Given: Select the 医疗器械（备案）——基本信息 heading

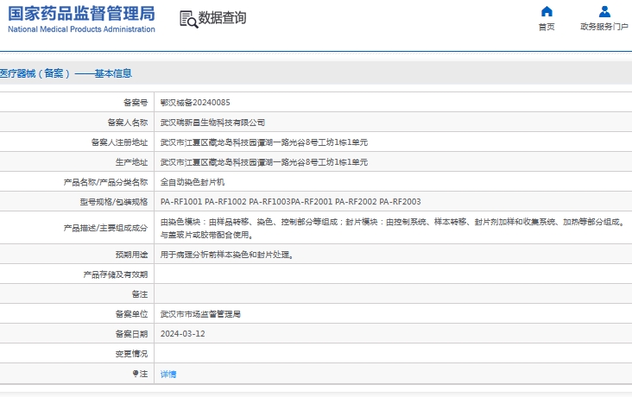Looking at the screenshot, I should 66,73.
